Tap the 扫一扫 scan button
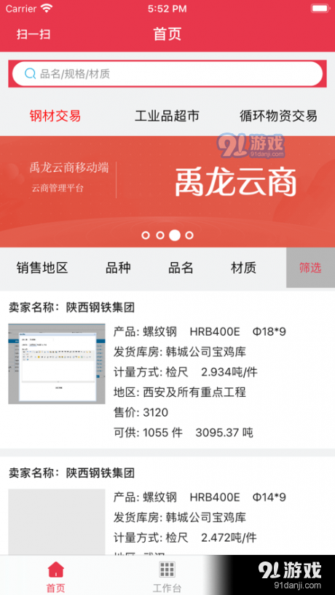This screenshot has width=335, height=595. pyautogui.click(x=33, y=34)
